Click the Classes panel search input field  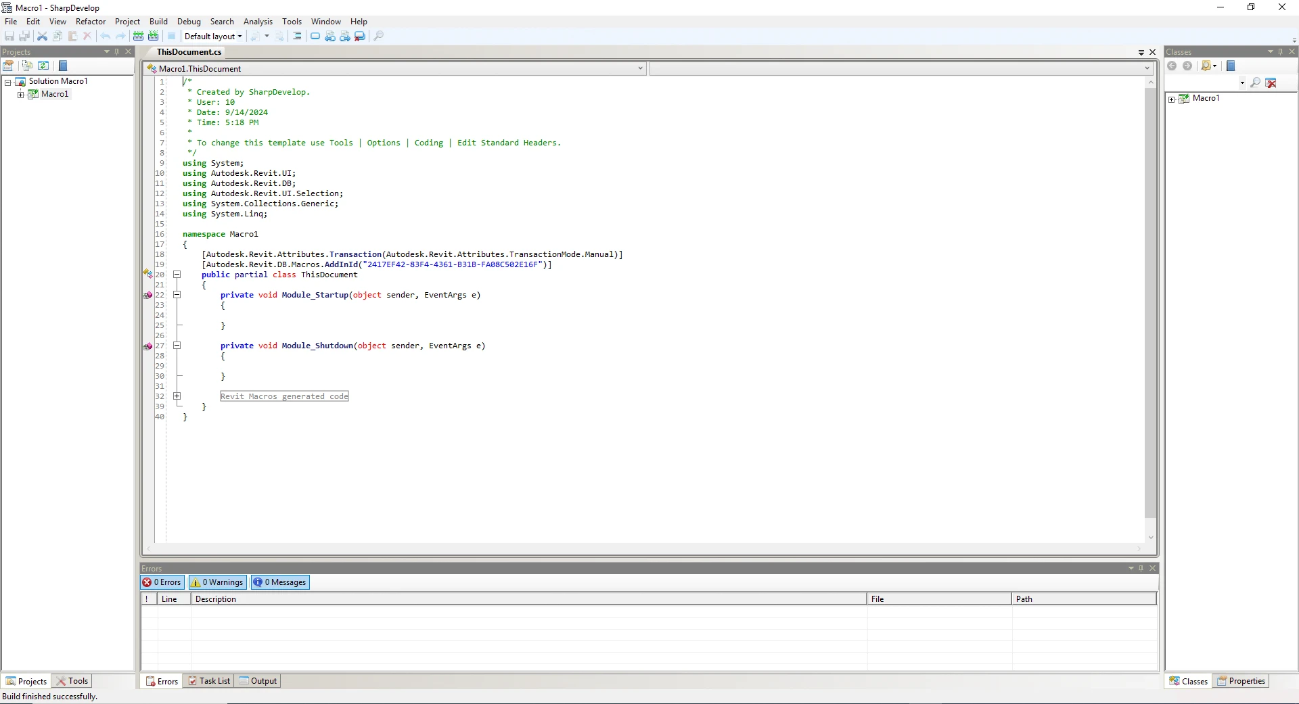(1202, 83)
